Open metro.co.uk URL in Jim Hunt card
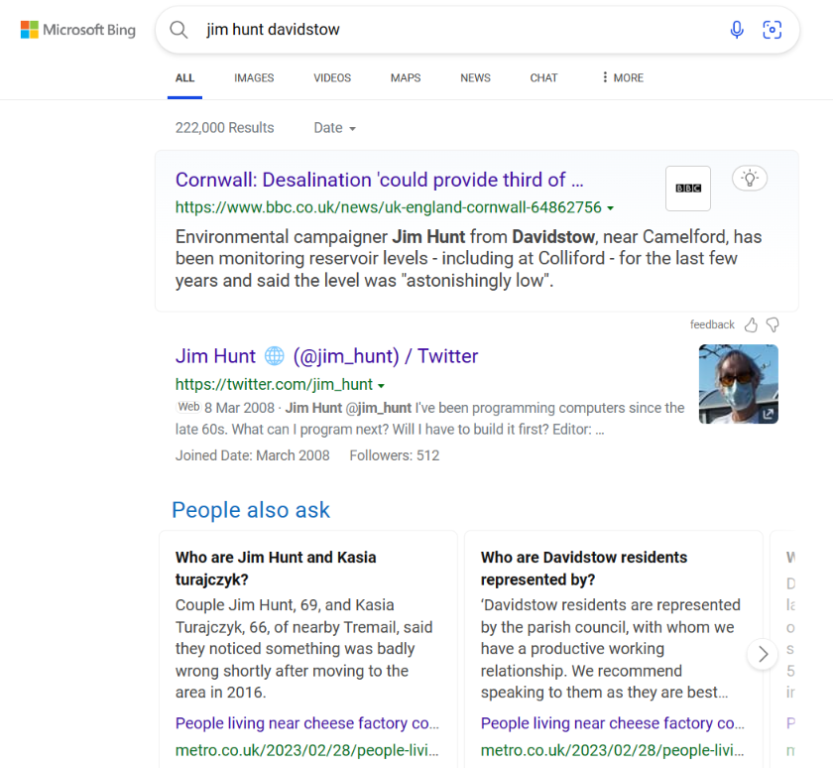 (x=307, y=750)
